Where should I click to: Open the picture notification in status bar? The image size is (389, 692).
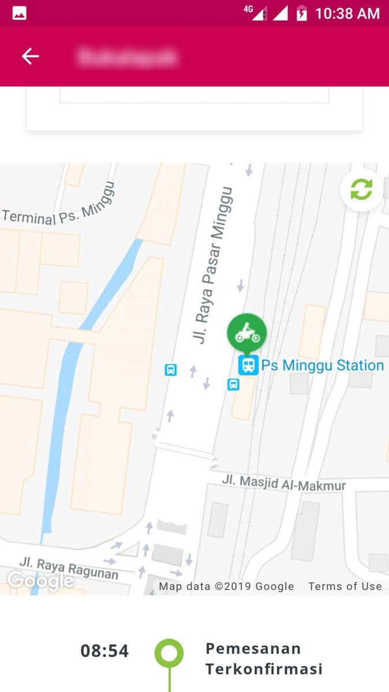[19, 13]
